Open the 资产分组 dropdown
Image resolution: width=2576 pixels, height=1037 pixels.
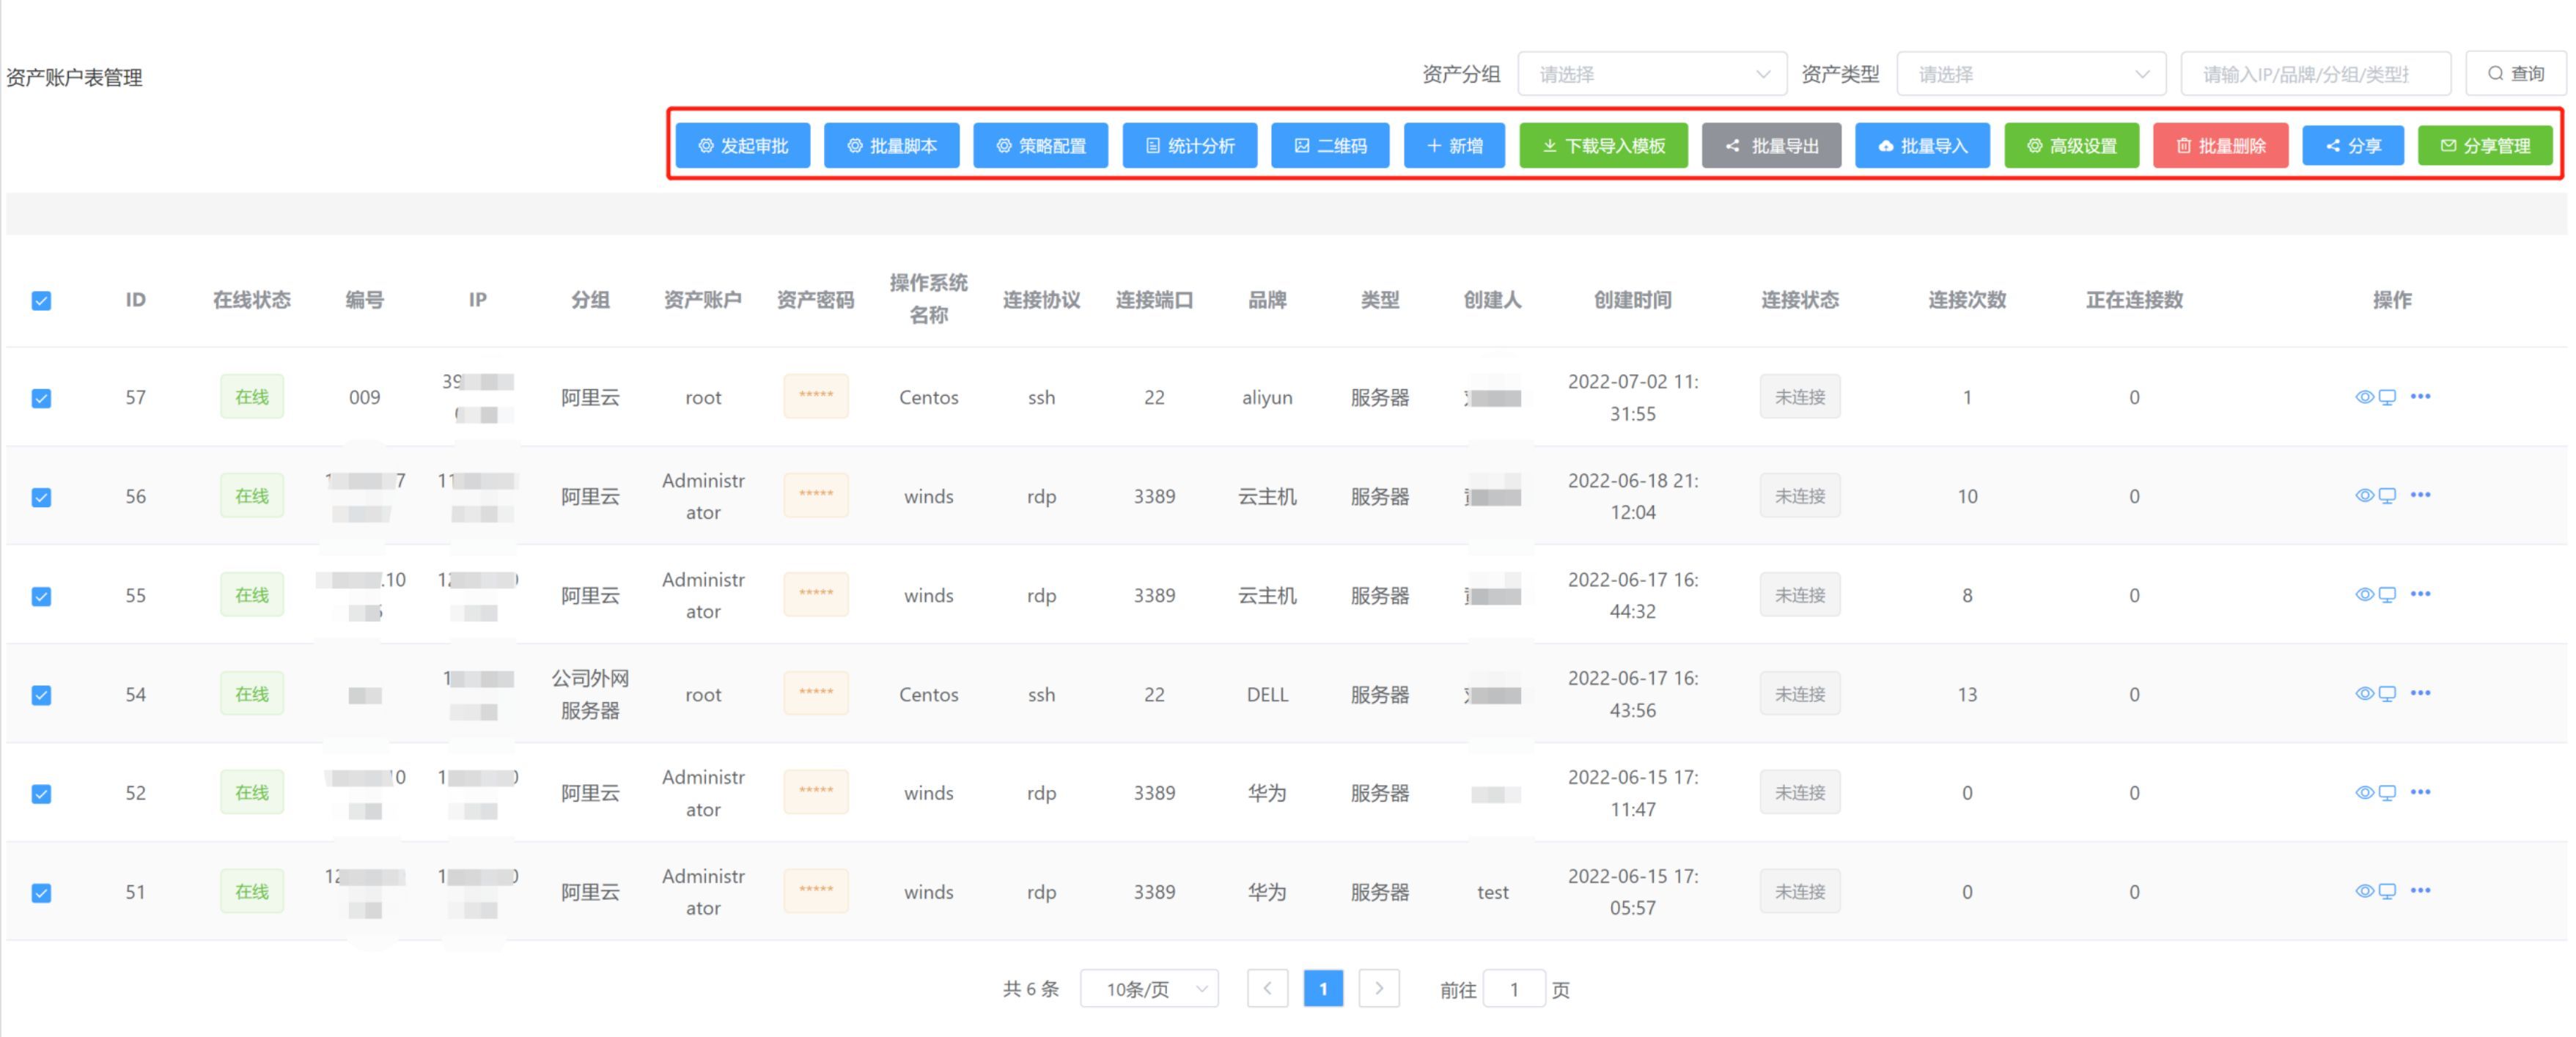pos(1652,74)
